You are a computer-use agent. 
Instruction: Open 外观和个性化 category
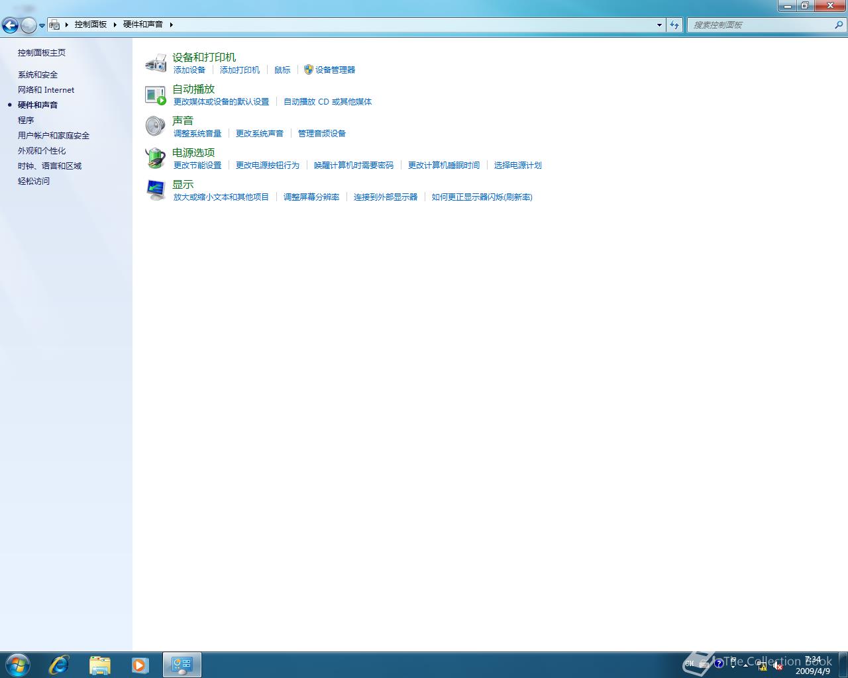pos(42,151)
